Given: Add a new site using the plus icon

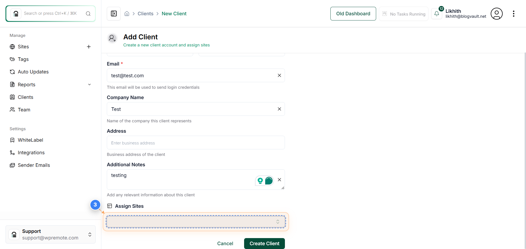Looking at the screenshot, I should (89, 47).
